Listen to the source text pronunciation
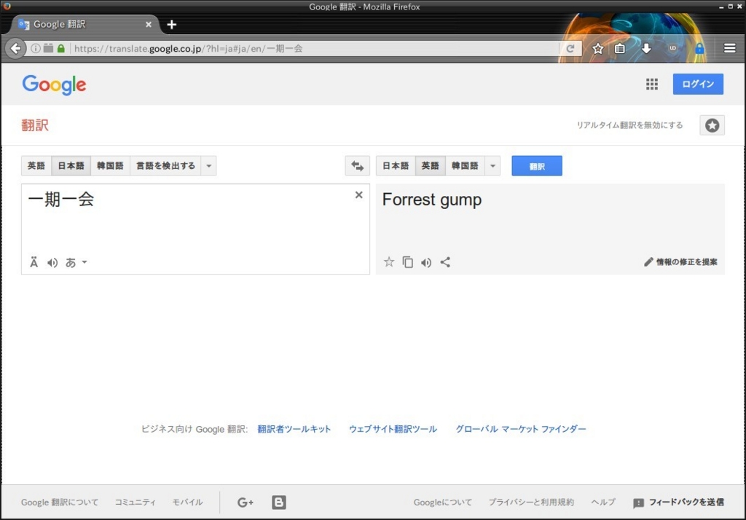This screenshot has width=746, height=520. [x=52, y=263]
